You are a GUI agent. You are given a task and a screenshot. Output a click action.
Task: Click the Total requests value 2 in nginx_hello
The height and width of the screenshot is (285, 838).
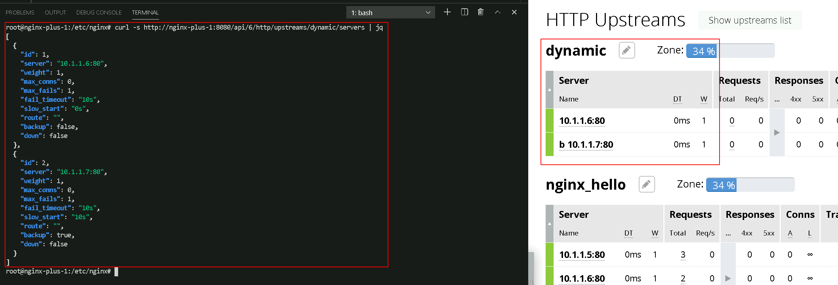coord(683,278)
